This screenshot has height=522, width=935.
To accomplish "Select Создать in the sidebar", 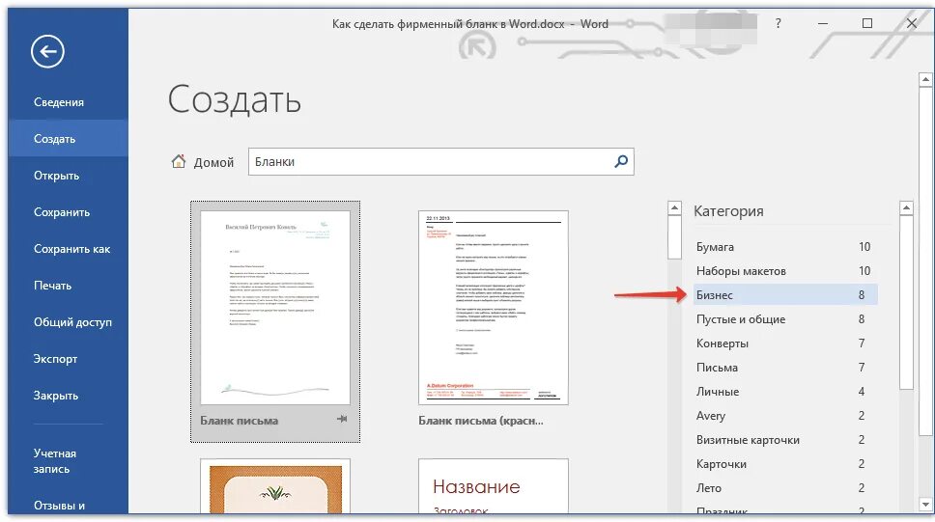I will 68,138.
